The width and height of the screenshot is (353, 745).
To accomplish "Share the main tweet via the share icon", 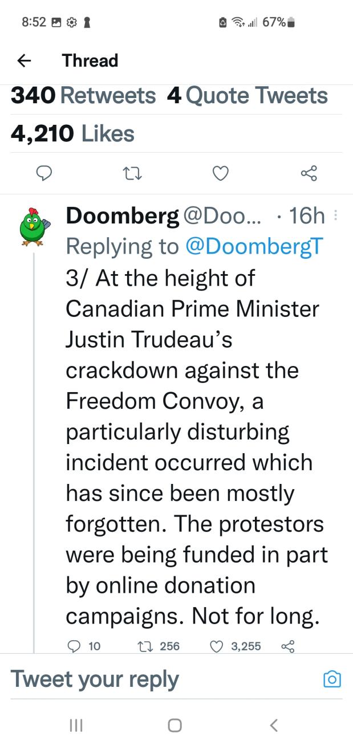I will [309, 173].
